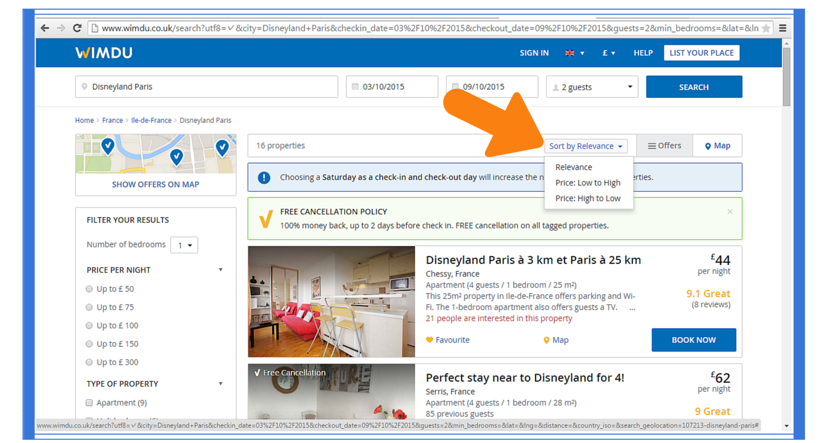Click the (8 reviews) text
The height and width of the screenshot is (443, 832).
[711, 305]
